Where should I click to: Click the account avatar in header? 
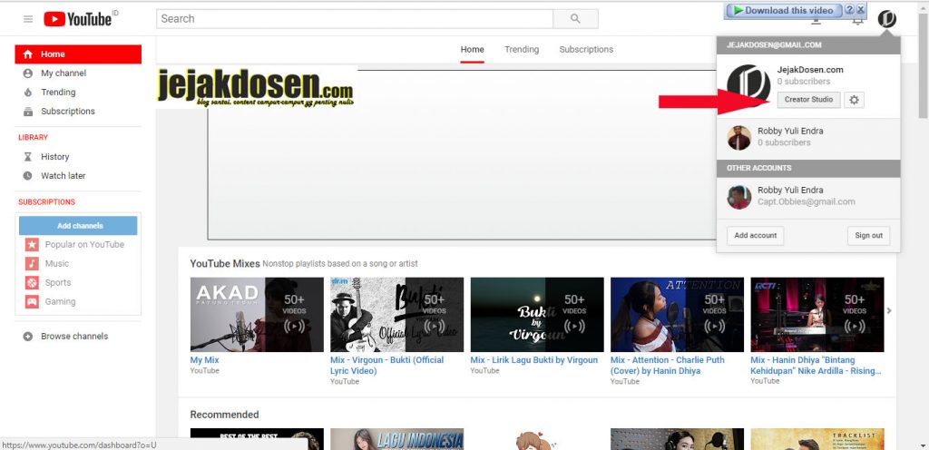[887, 19]
